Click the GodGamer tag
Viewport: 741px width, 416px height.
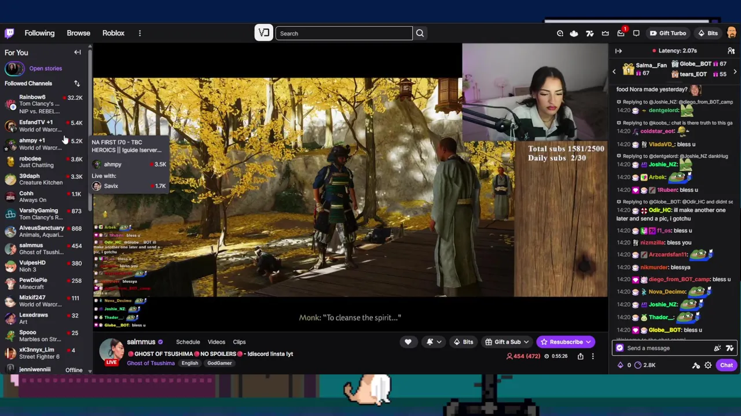[x=219, y=363]
